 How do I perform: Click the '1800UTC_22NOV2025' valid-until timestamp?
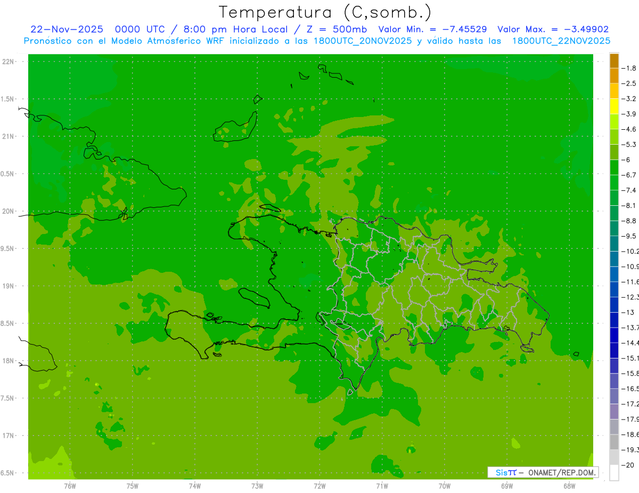561,41
